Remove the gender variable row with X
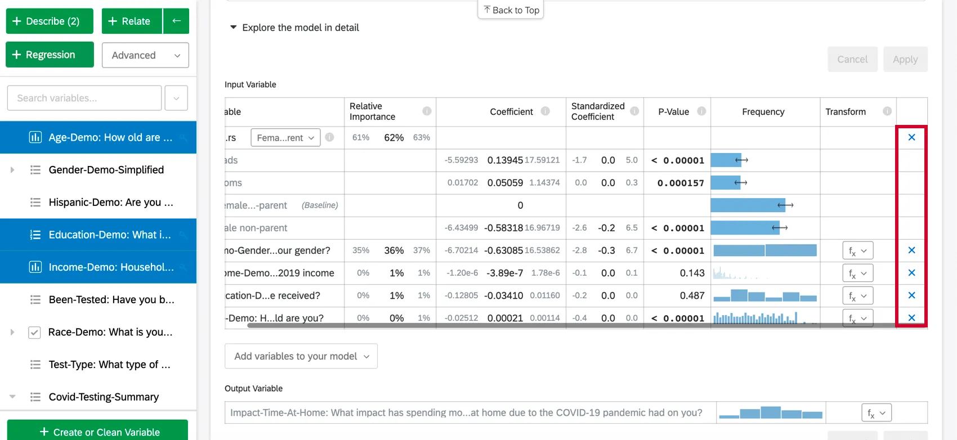 pyautogui.click(x=911, y=250)
